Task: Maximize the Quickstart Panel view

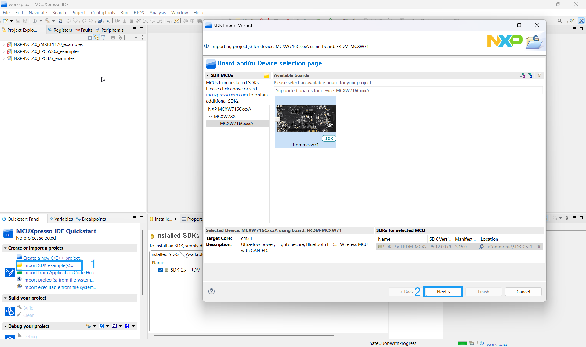Action: tap(141, 218)
